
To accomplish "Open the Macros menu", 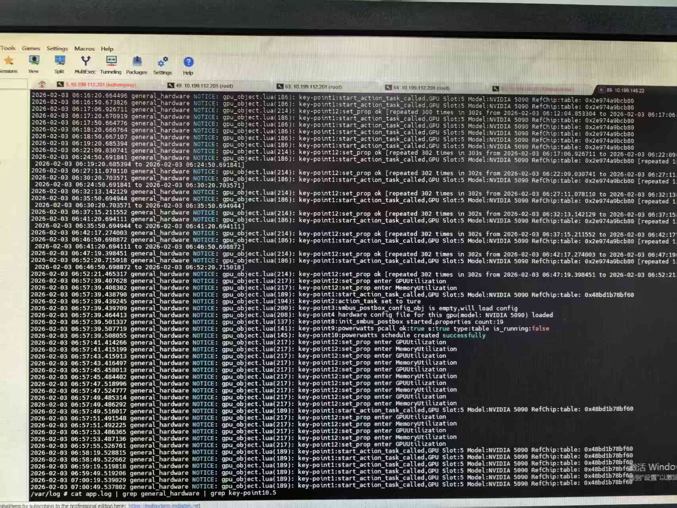I will [x=85, y=48].
